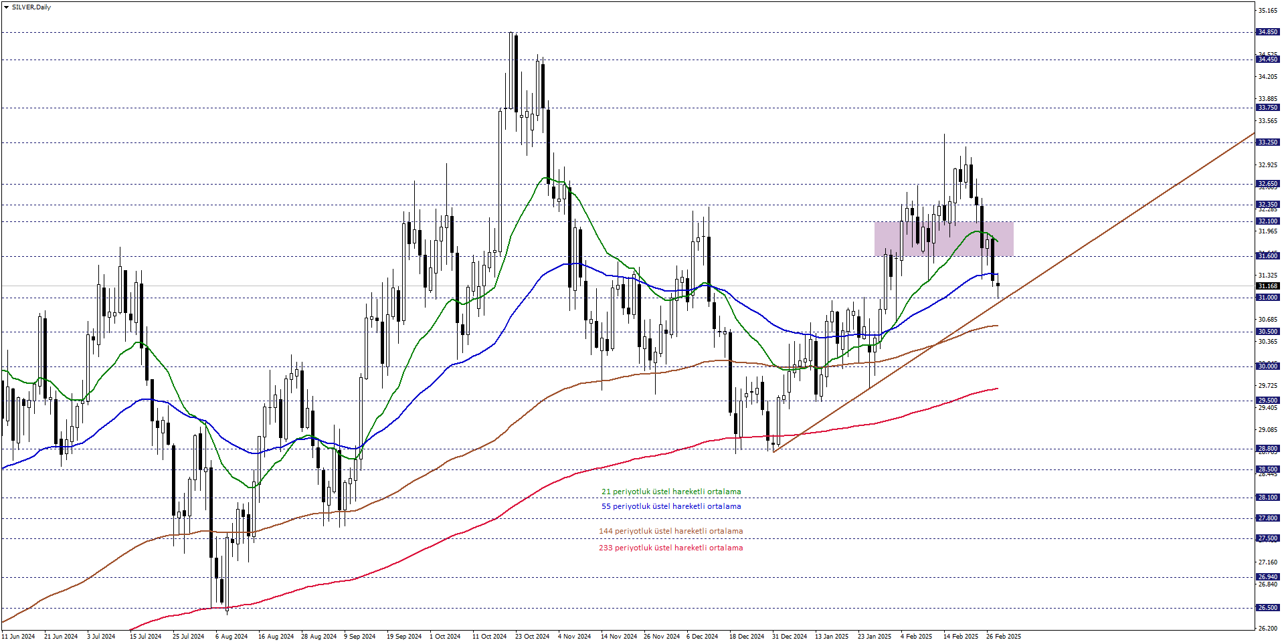Click the green legend text '21 periyotluk üstel hareketli ortalama'
The height and width of the screenshot is (644, 1282).
(x=671, y=492)
